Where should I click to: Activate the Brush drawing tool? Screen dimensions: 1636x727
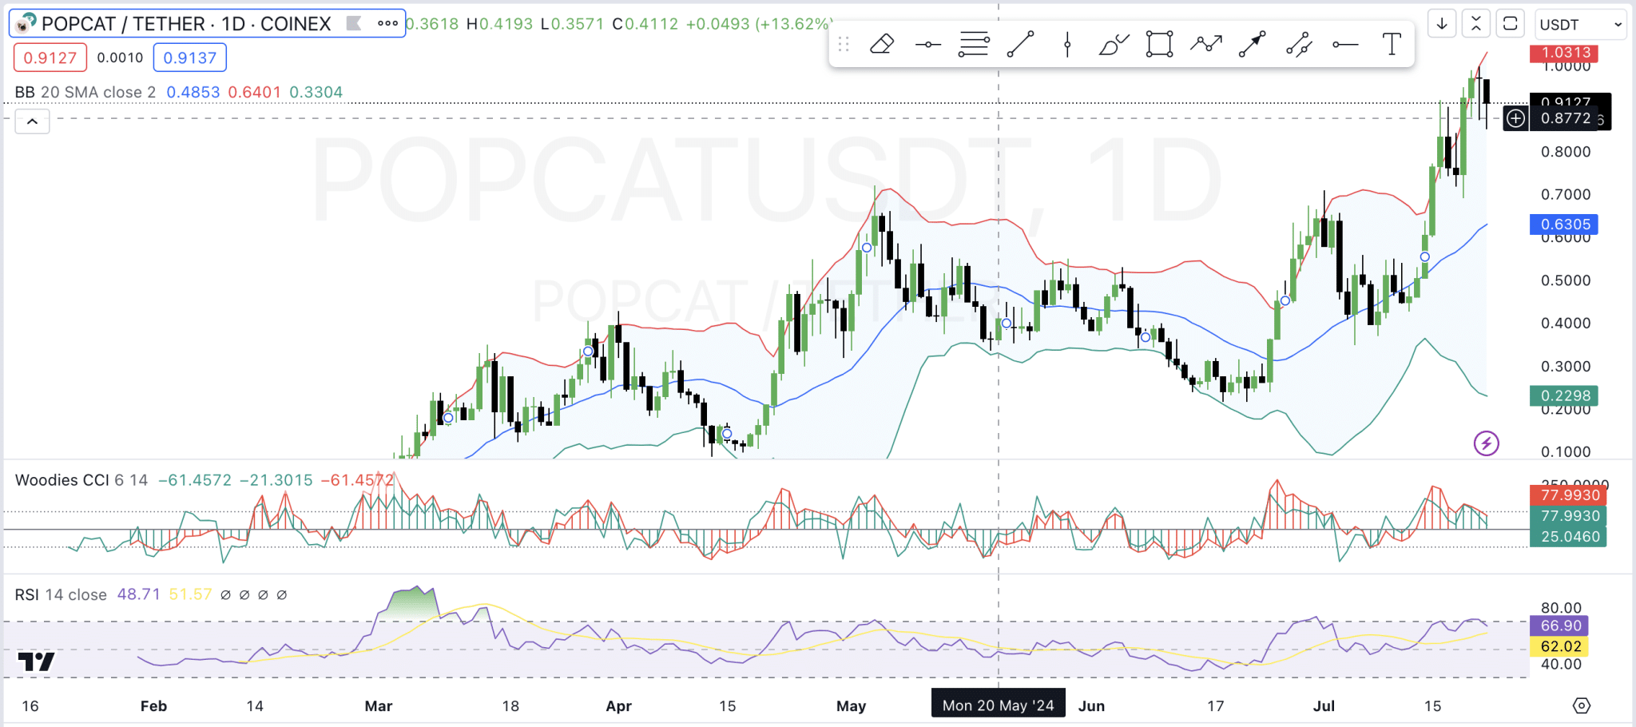click(x=1114, y=44)
